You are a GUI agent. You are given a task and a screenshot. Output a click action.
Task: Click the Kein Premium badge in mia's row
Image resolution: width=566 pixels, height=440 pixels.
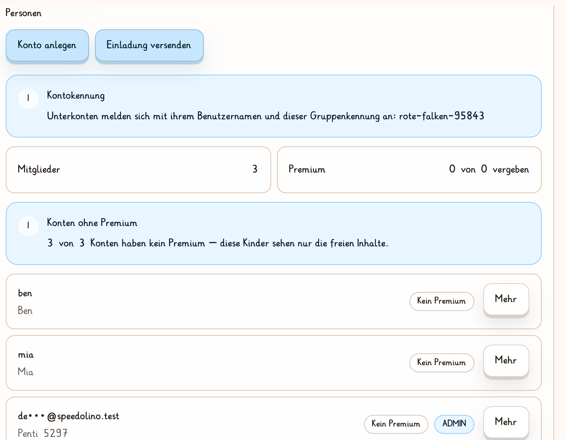tap(441, 363)
